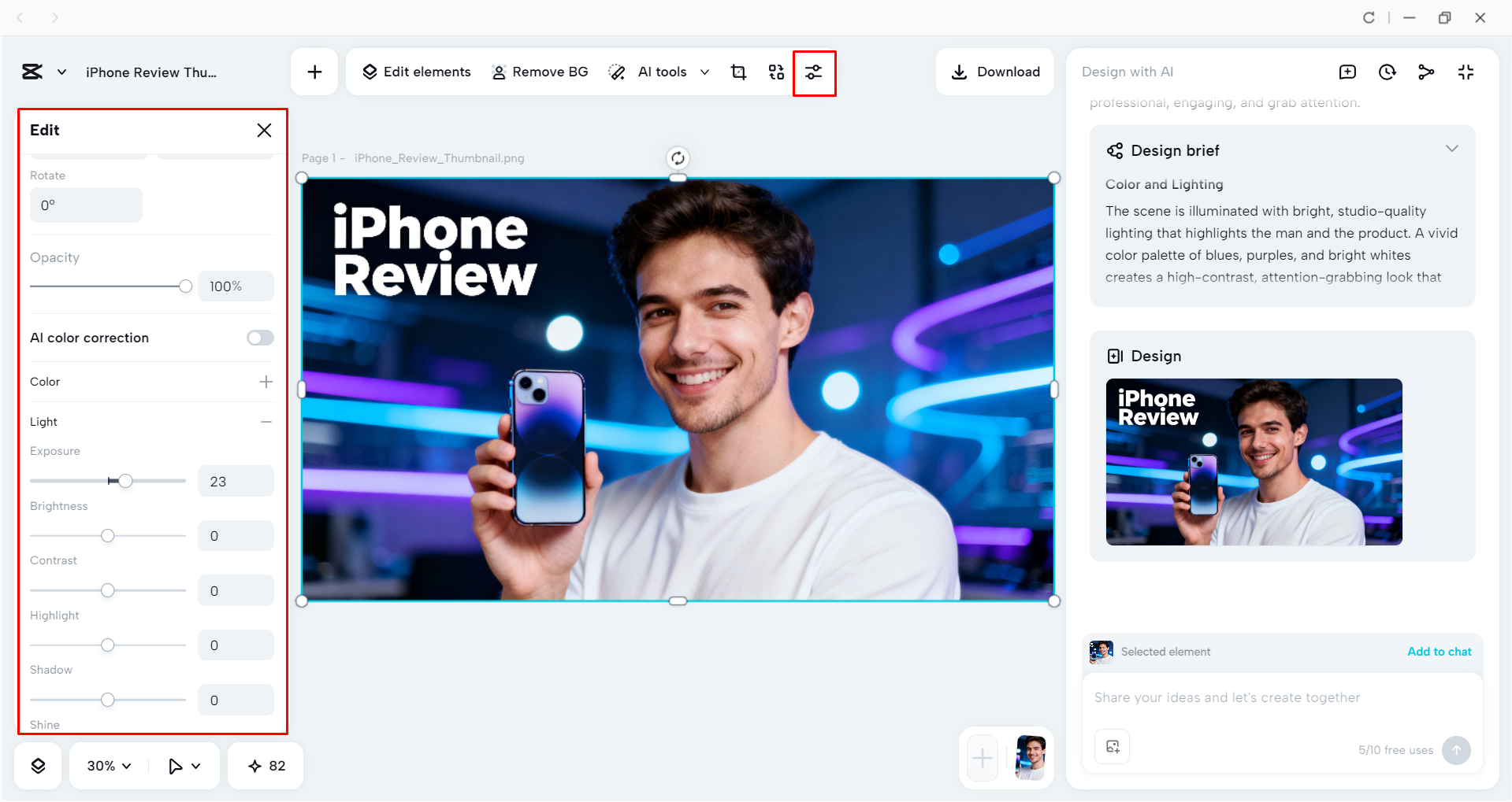Click the Brightness slider handle
1512x802 pixels.
(108, 536)
